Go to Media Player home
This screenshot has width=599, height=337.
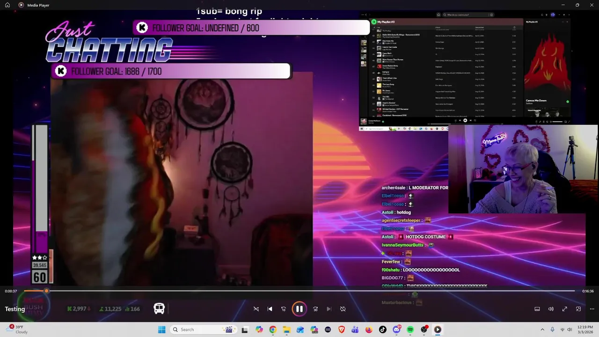pyautogui.click(x=7, y=5)
